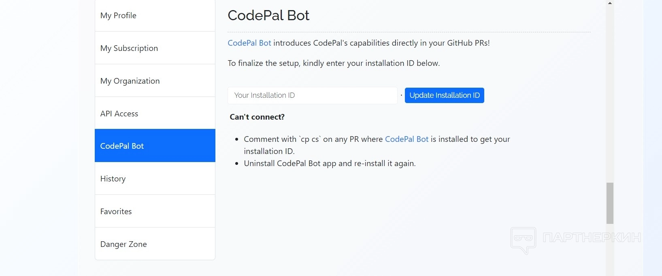Open the My Profile sidebar item
Viewport: 662px width, 276px height.
pos(155,15)
